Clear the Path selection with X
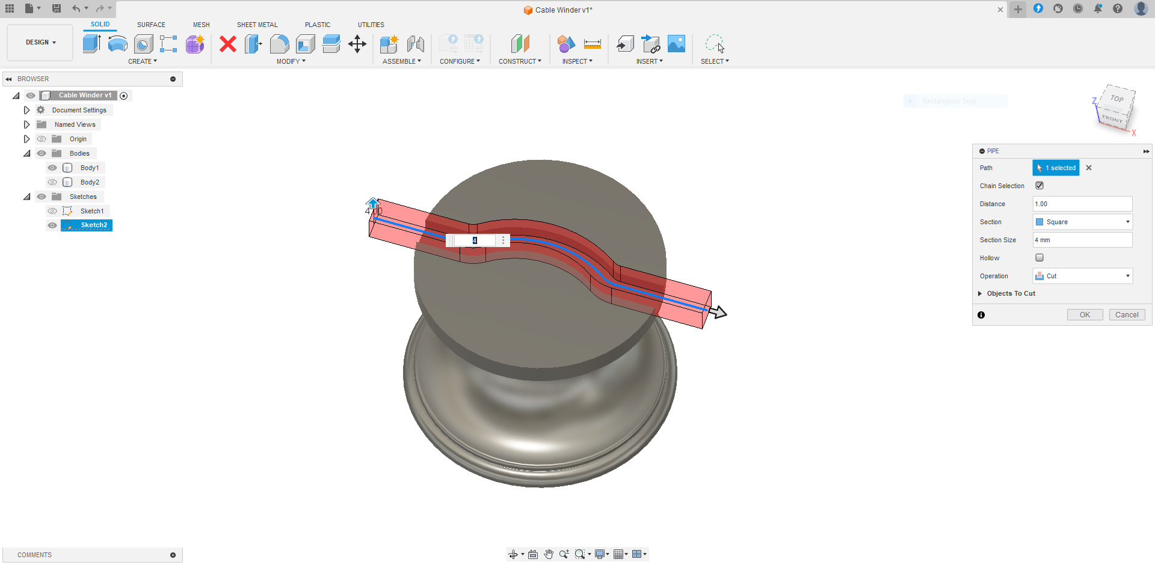The width and height of the screenshot is (1155, 565). coord(1089,168)
